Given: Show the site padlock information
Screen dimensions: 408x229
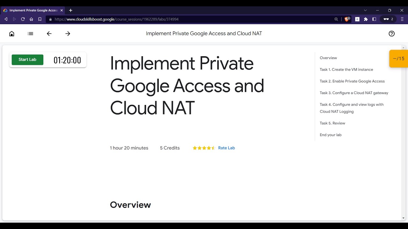Looking at the screenshot, I should (x=50, y=19).
